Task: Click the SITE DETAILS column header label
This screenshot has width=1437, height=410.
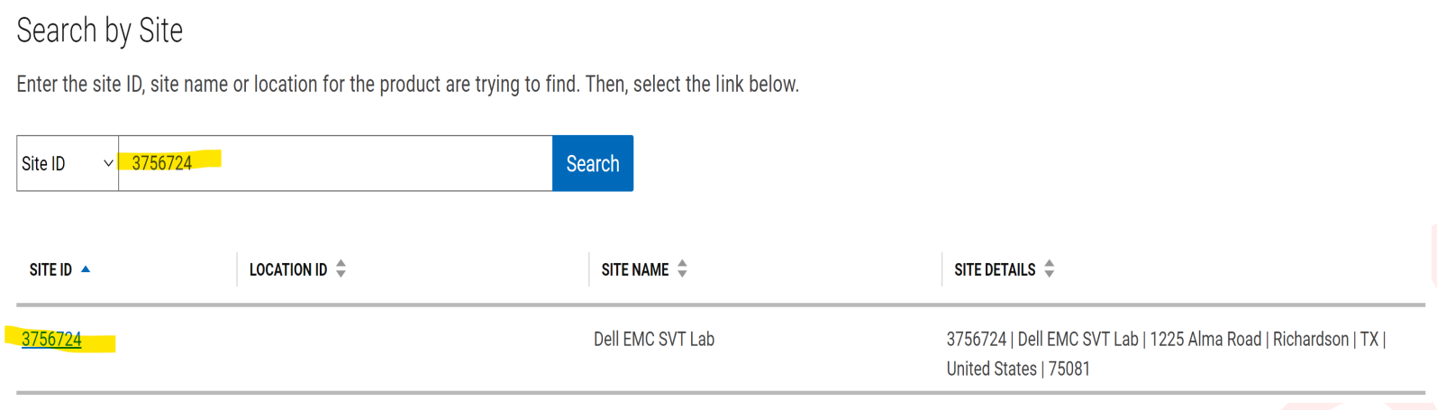Action: (995, 270)
